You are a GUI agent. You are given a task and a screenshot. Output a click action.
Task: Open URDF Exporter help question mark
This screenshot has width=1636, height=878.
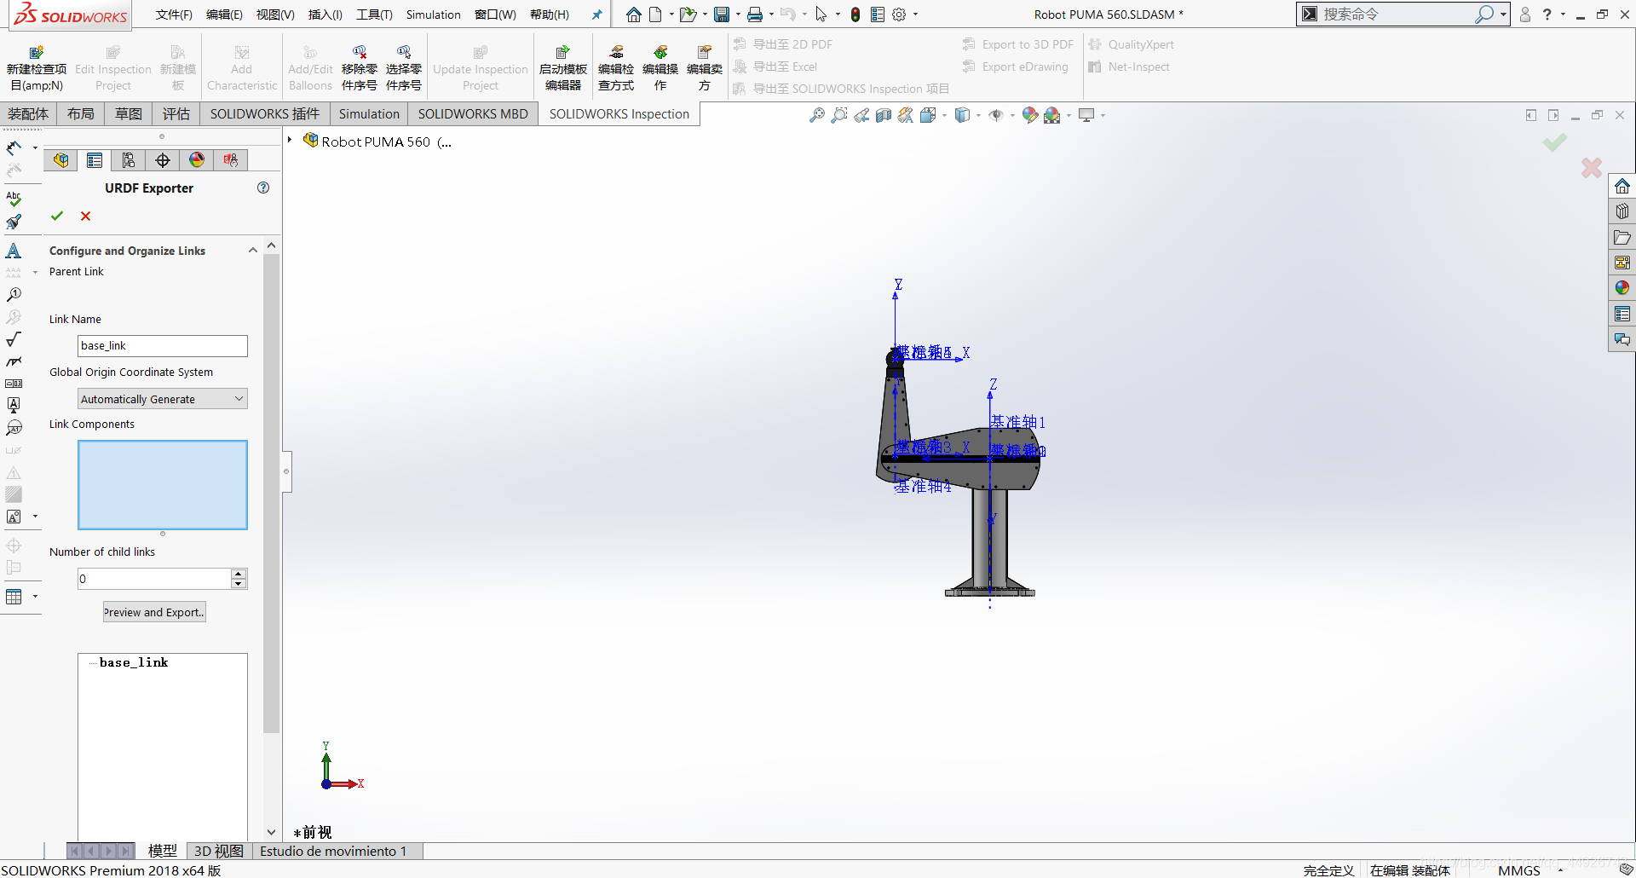point(263,188)
